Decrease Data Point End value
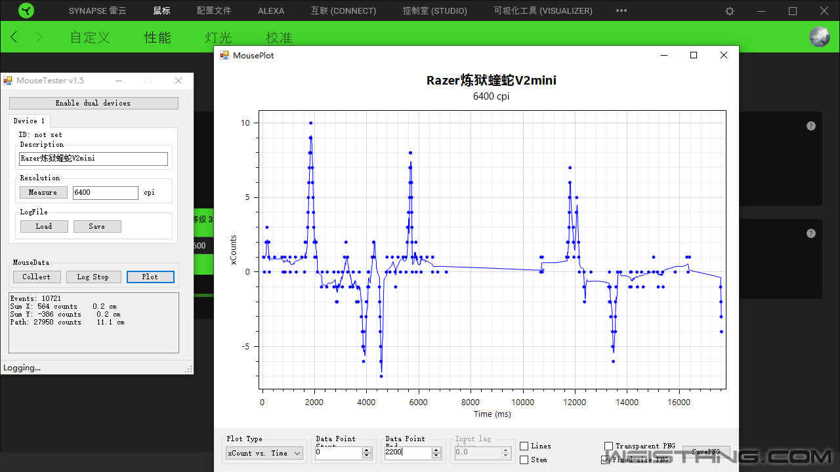This screenshot has width=840, height=472. pos(436,456)
